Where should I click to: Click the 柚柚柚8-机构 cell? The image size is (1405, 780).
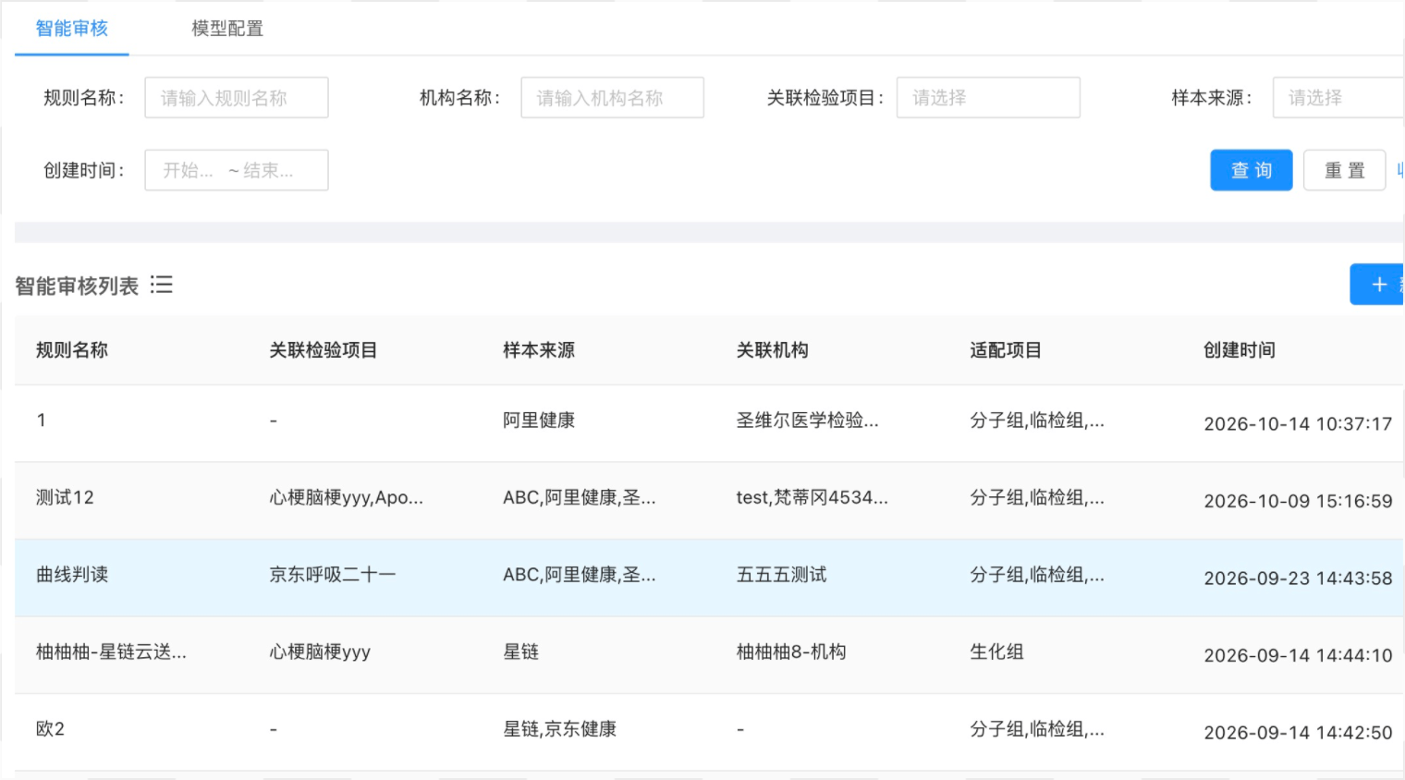[x=791, y=652]
